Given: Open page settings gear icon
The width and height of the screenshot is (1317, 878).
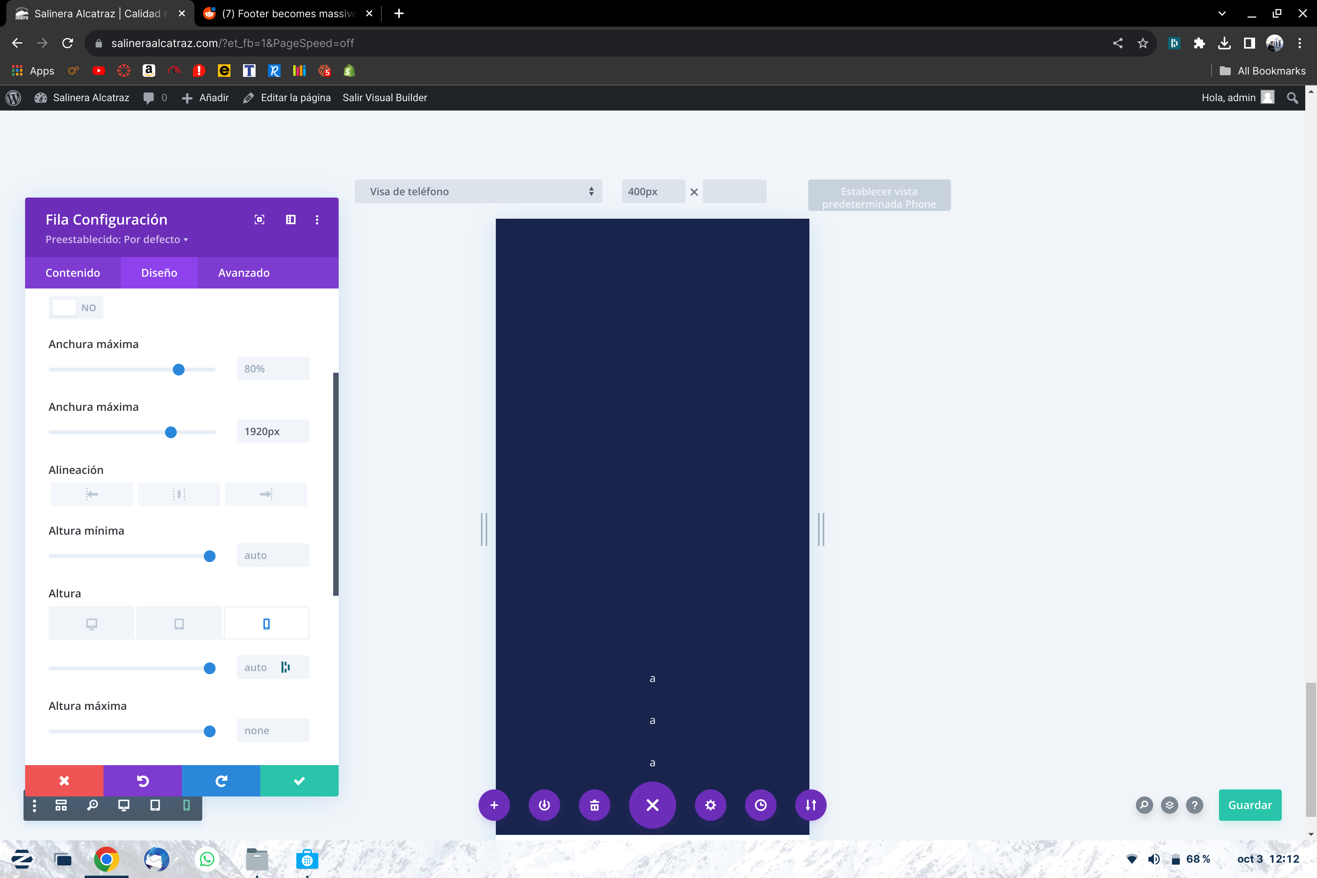Looking at the screenshot, I should click(710, 805).
